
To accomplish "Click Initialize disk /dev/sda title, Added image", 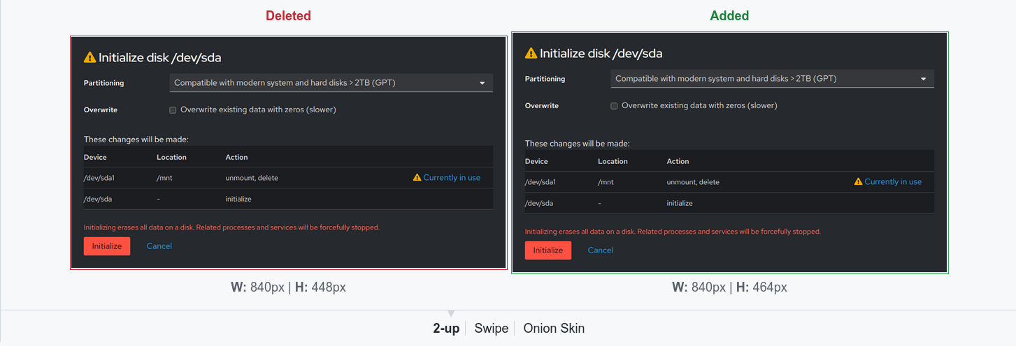I will click(x=601, y=53).
